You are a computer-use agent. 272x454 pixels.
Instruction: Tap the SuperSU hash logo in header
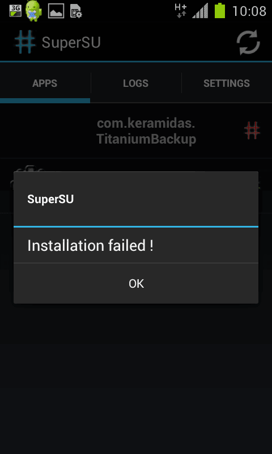click(x=25, y=42)
